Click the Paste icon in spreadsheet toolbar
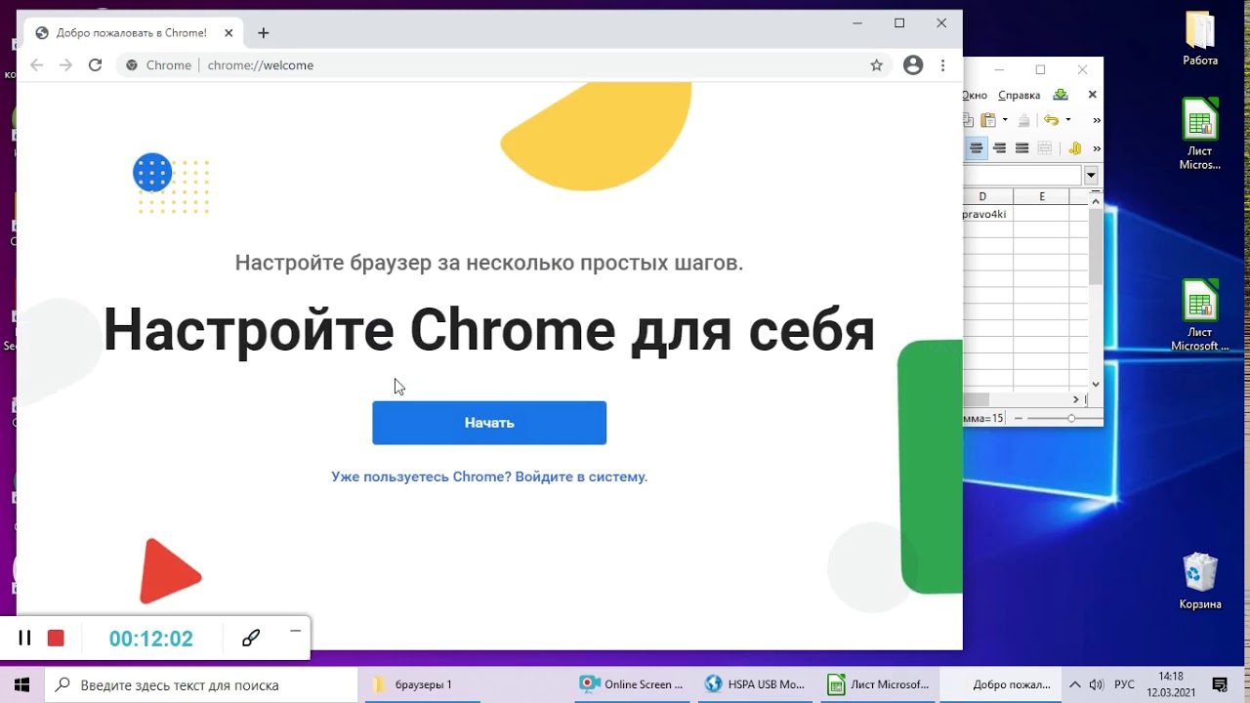This screenshot has width=1250, height=703. (x=988, y=120)
